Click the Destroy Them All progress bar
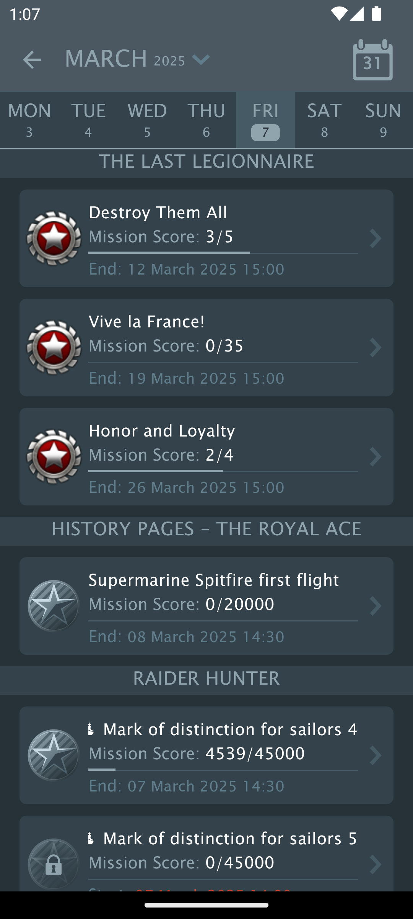 tap(223, 253)
